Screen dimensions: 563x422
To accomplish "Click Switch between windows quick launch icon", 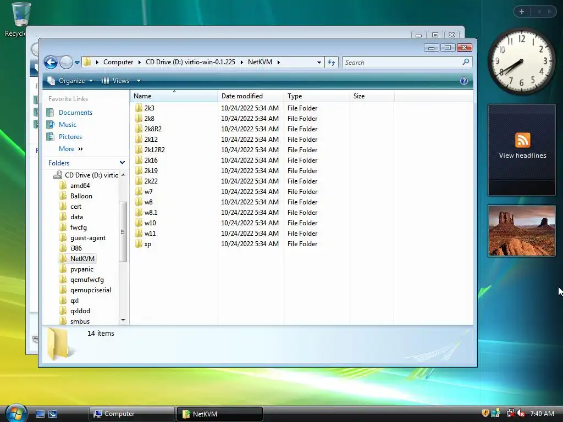I will [x=53, y=414].
